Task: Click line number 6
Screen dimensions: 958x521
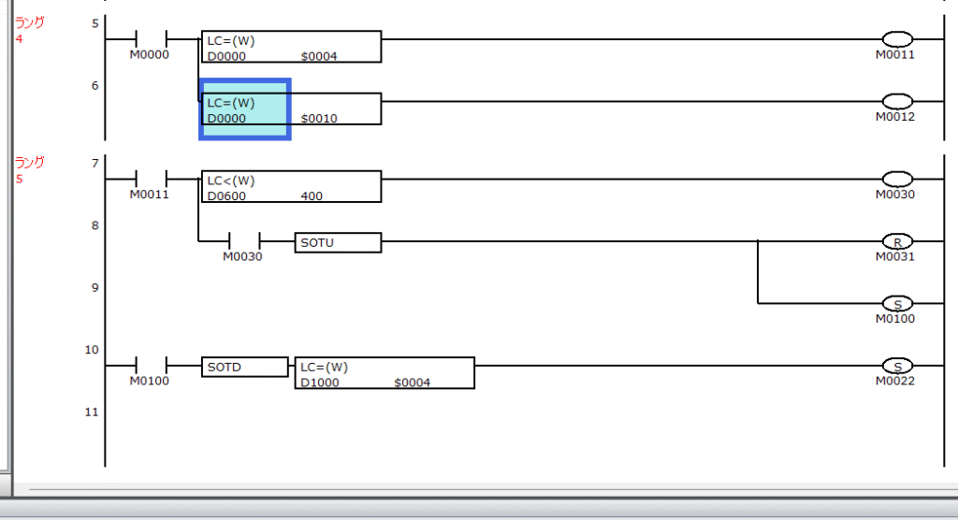Action: 94,85
